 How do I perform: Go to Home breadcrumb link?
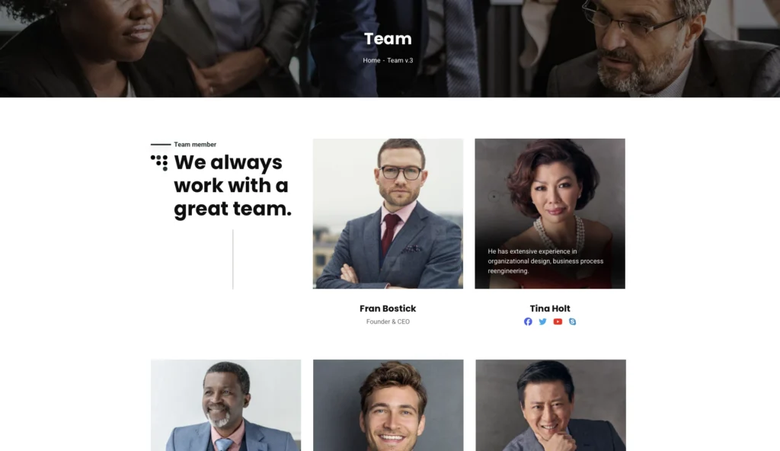pyautogui.click(x=372, y=60)
